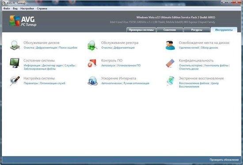This screenshot has width=243, height=165.
Task: Click the Ручная оптимизация link
Action: point(137,83)
